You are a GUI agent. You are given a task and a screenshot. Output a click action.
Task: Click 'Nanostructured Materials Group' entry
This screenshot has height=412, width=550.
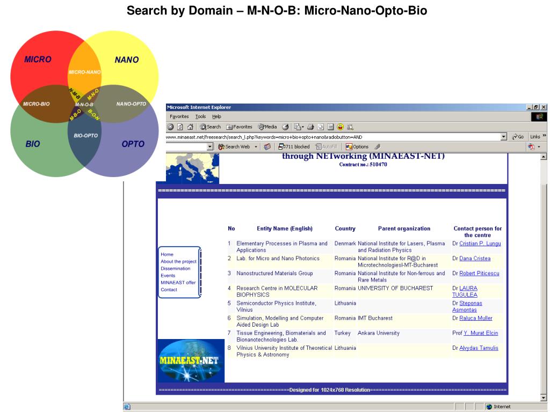point(274,273)
